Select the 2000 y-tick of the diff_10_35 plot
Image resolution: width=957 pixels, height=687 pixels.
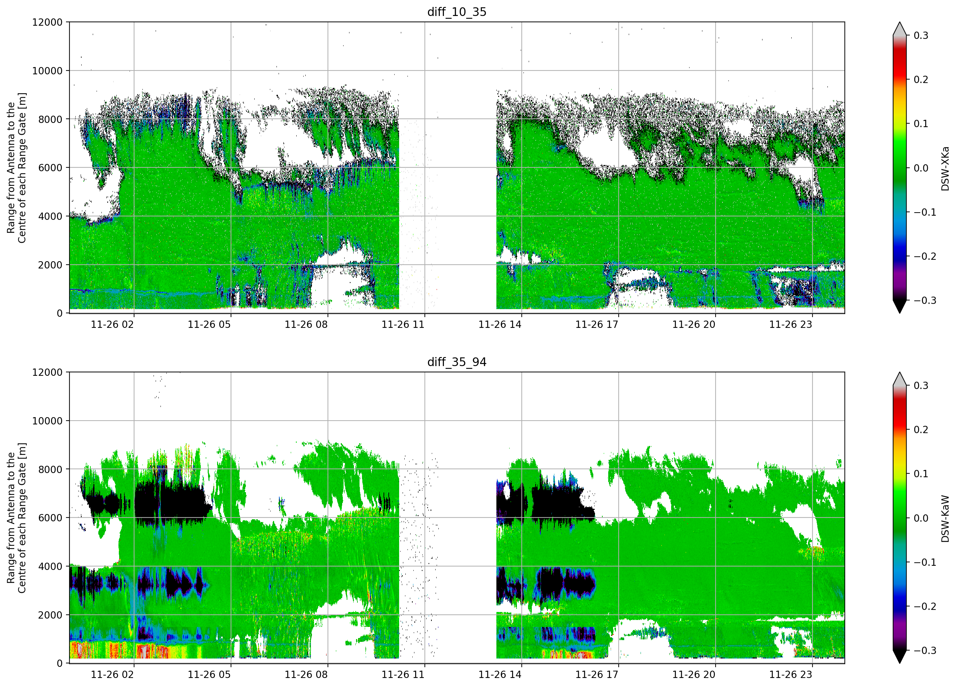click(50, 265)
